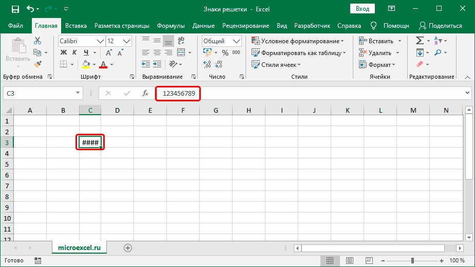This screenshot has height=267, width=475.
Task: Click the AutoSum sigma icon
Action: point(420,41)
